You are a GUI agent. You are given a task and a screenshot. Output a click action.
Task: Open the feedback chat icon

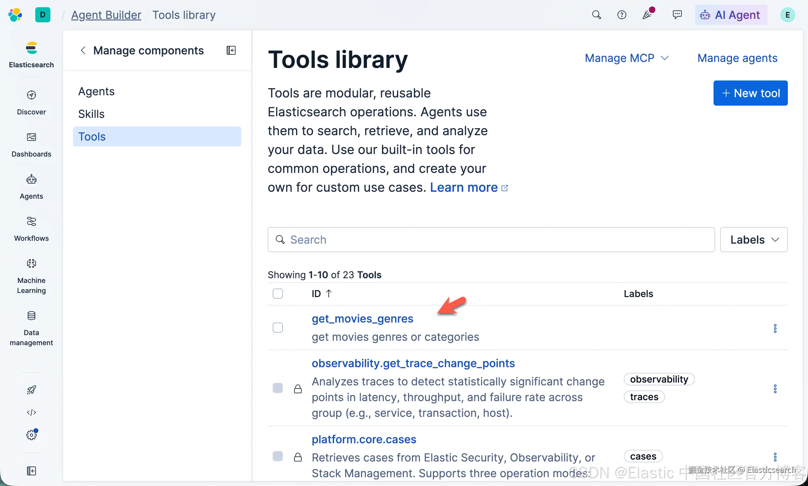(677, 15)
